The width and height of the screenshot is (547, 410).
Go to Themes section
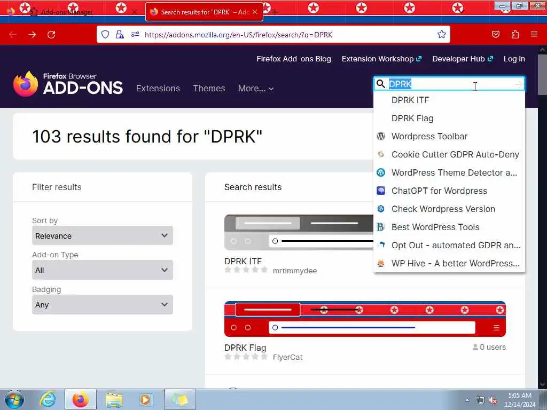209,88
